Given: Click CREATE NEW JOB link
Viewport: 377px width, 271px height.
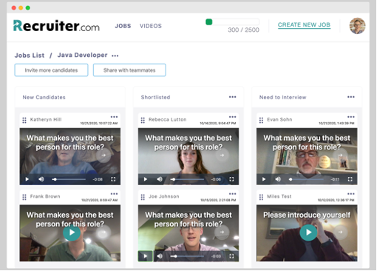Looking at the screenshot, I should (304, 25).
